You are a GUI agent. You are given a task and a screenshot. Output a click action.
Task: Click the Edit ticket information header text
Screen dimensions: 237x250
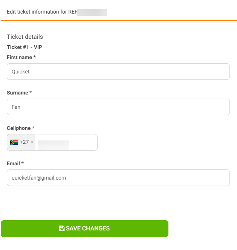pyautogui.click(x=42, y=12)
